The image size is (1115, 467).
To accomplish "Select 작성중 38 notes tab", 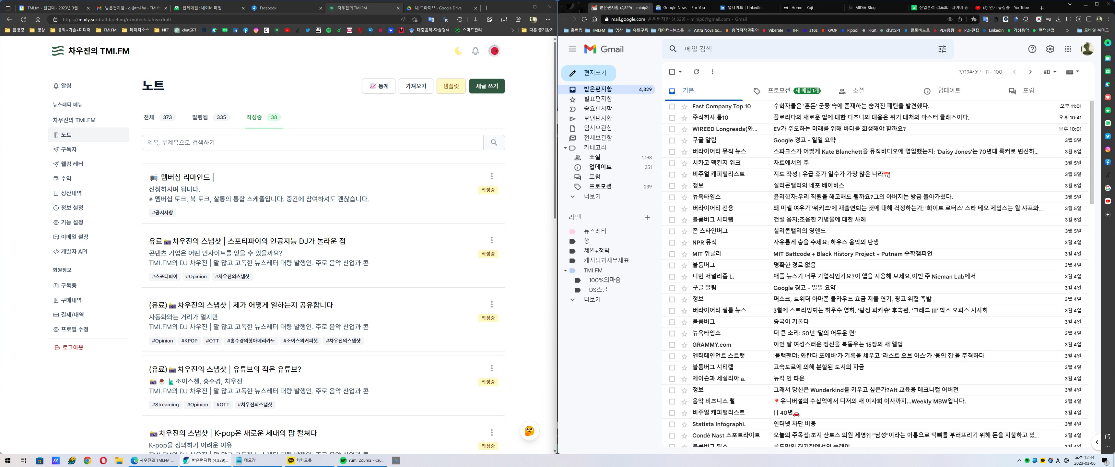I will [263, 117].
